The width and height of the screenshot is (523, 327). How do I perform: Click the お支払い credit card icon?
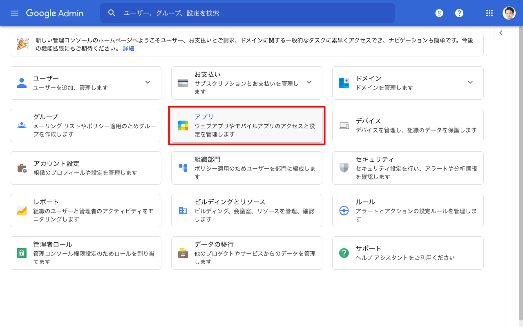(x=183, y=83)
